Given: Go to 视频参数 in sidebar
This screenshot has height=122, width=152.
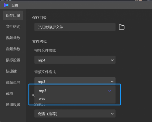Looking at the screenshot, I should click(13, 38).
